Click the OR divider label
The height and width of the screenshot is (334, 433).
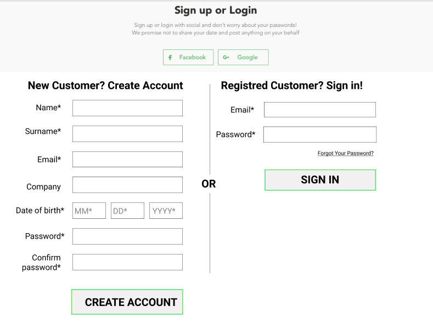[x=209, y=184]
